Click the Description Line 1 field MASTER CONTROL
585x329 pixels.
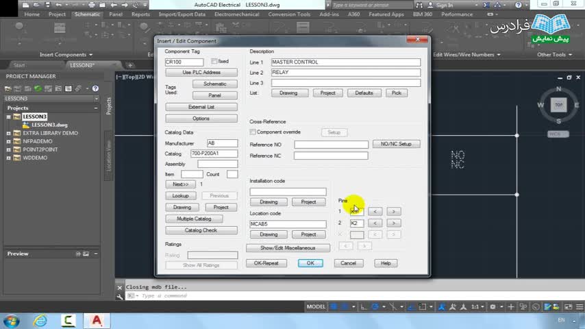[346, 62]
